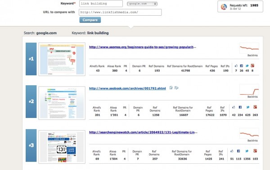
Task: Open the Backlinks sparkline graph for searchenginewatch result
Action: (249, 133)
